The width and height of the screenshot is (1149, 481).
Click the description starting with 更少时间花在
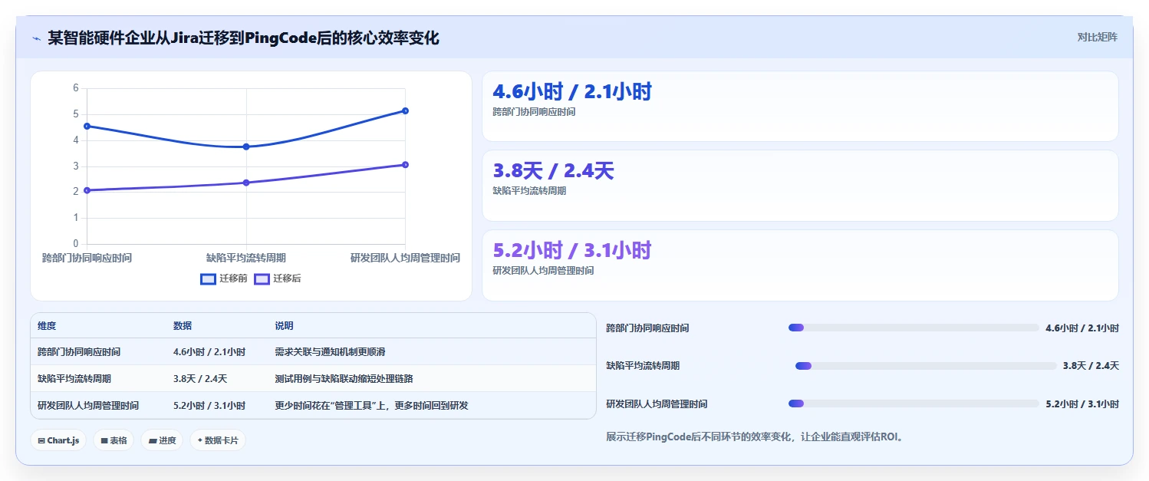point(371,406)
